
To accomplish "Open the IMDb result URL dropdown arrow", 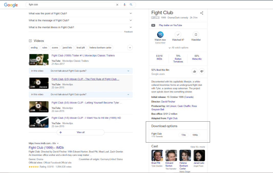I will (58, 143).
